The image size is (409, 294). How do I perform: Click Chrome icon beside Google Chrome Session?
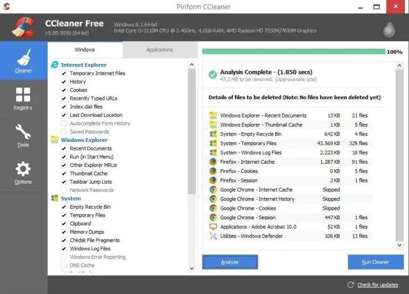(x=213, y=217)
